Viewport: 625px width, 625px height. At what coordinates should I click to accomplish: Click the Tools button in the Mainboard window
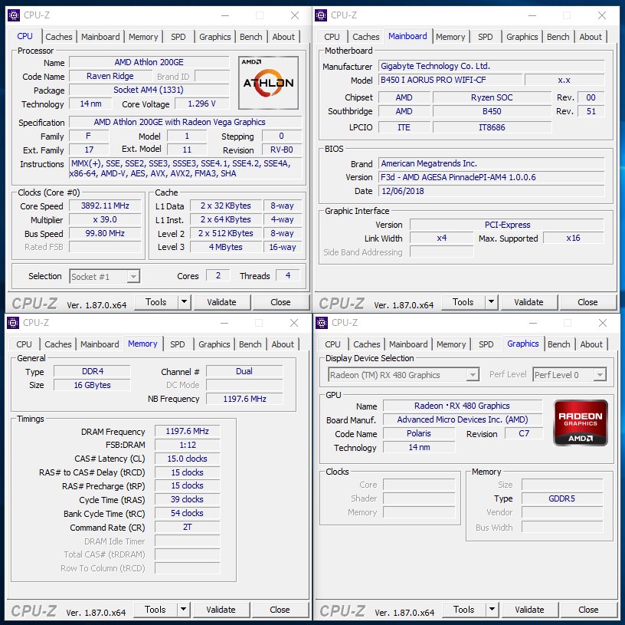(x=463, y=302)
